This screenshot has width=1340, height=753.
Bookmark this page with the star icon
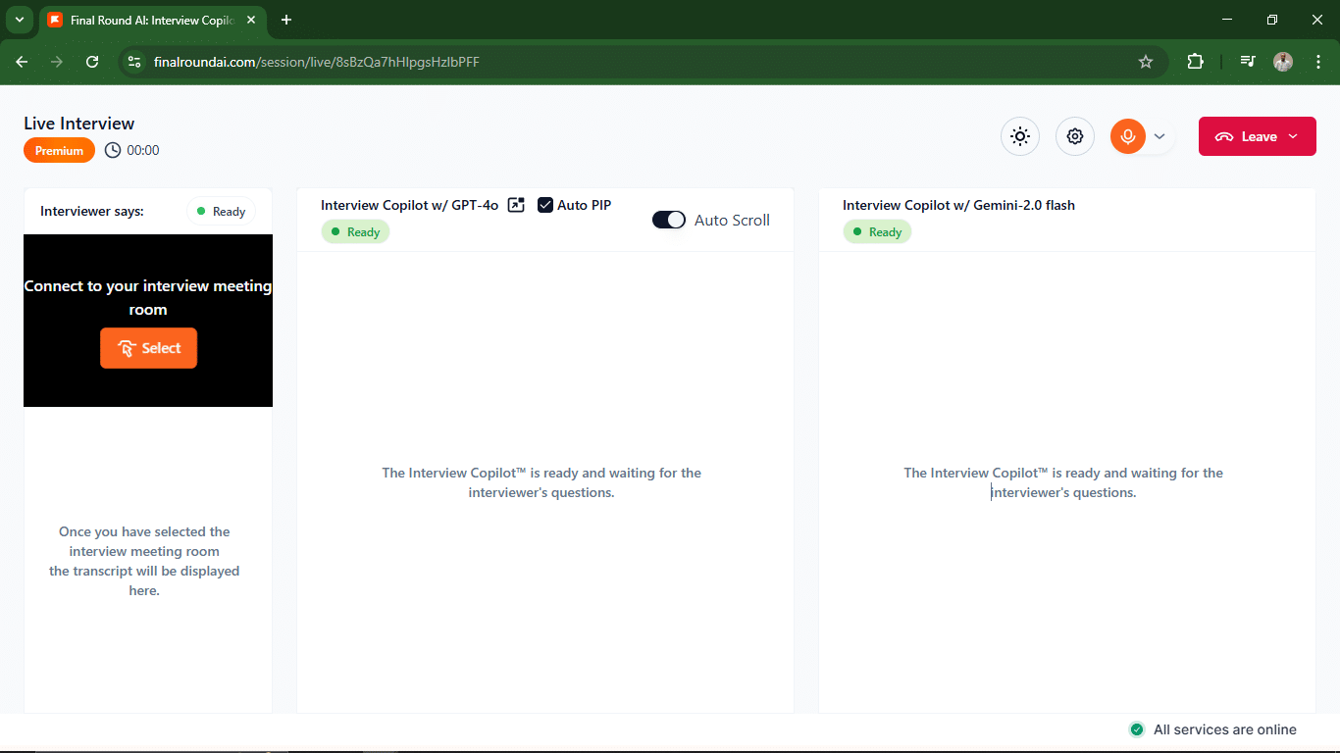[1146, 62]
